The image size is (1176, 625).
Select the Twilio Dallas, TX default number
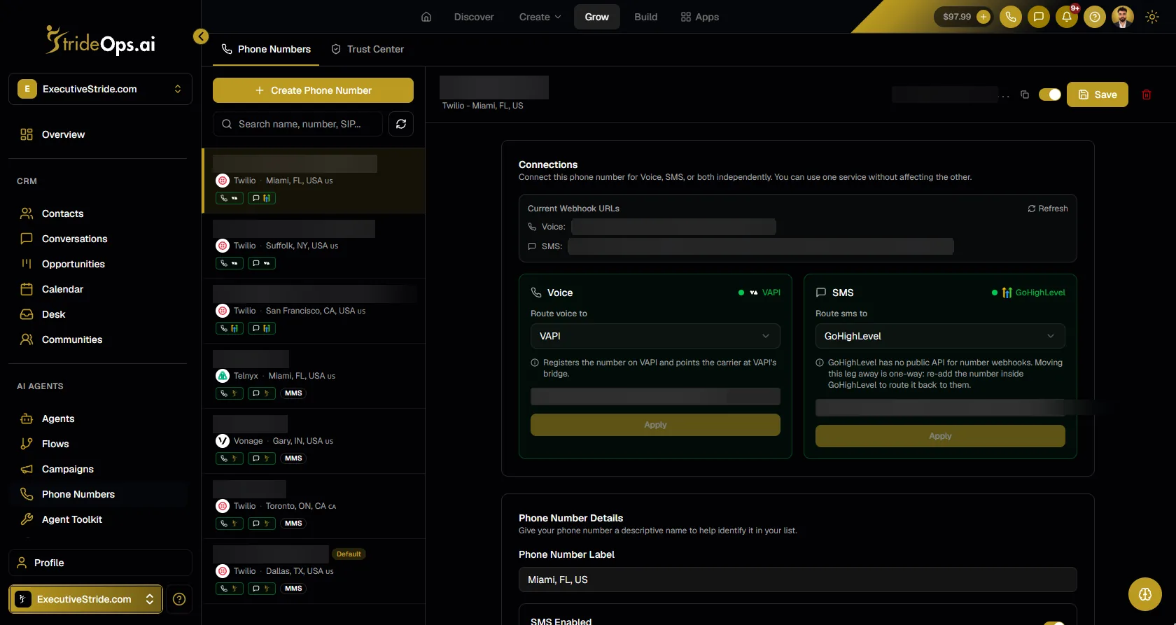314,571
